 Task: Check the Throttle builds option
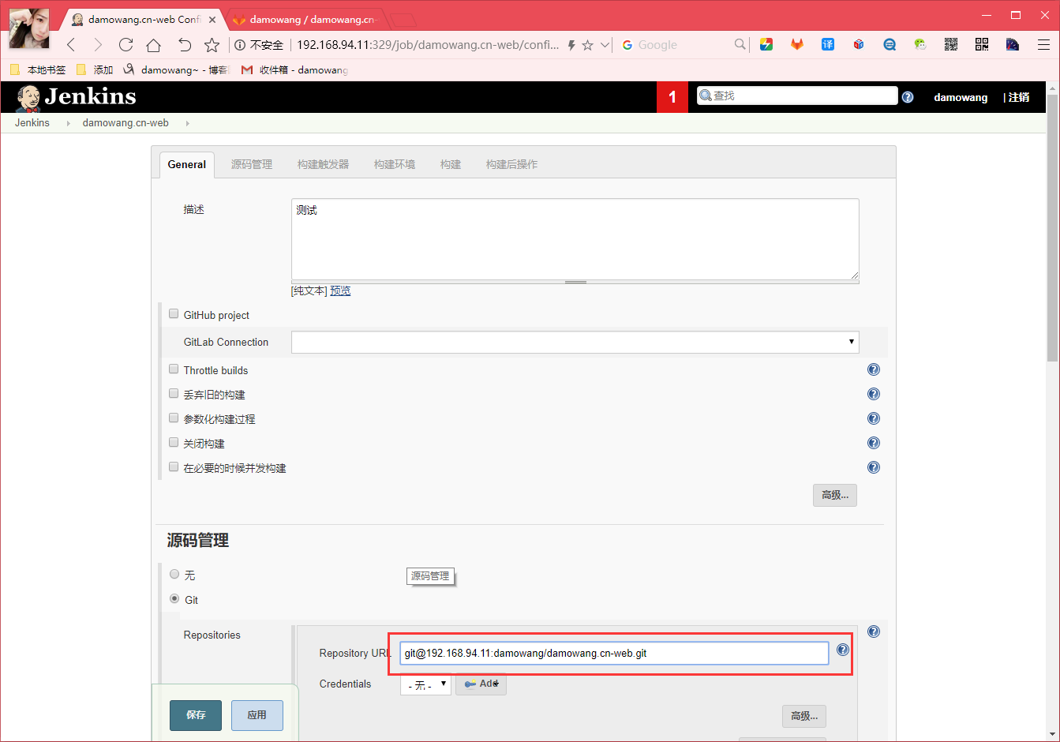click(174, 369)
